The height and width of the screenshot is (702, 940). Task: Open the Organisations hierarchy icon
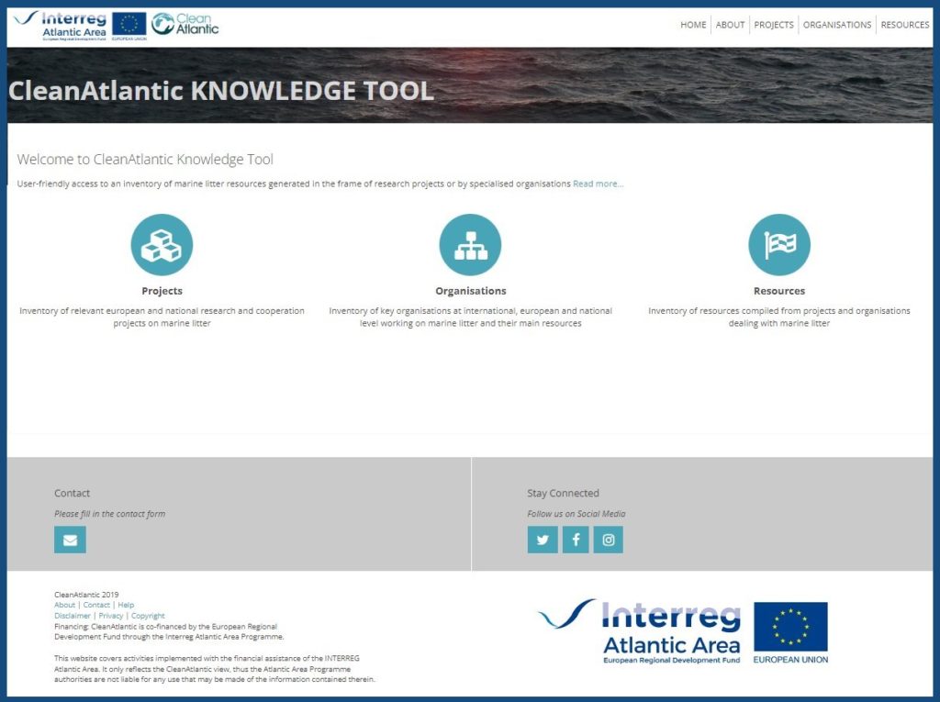pyautogui.click(x=470, y=245)
